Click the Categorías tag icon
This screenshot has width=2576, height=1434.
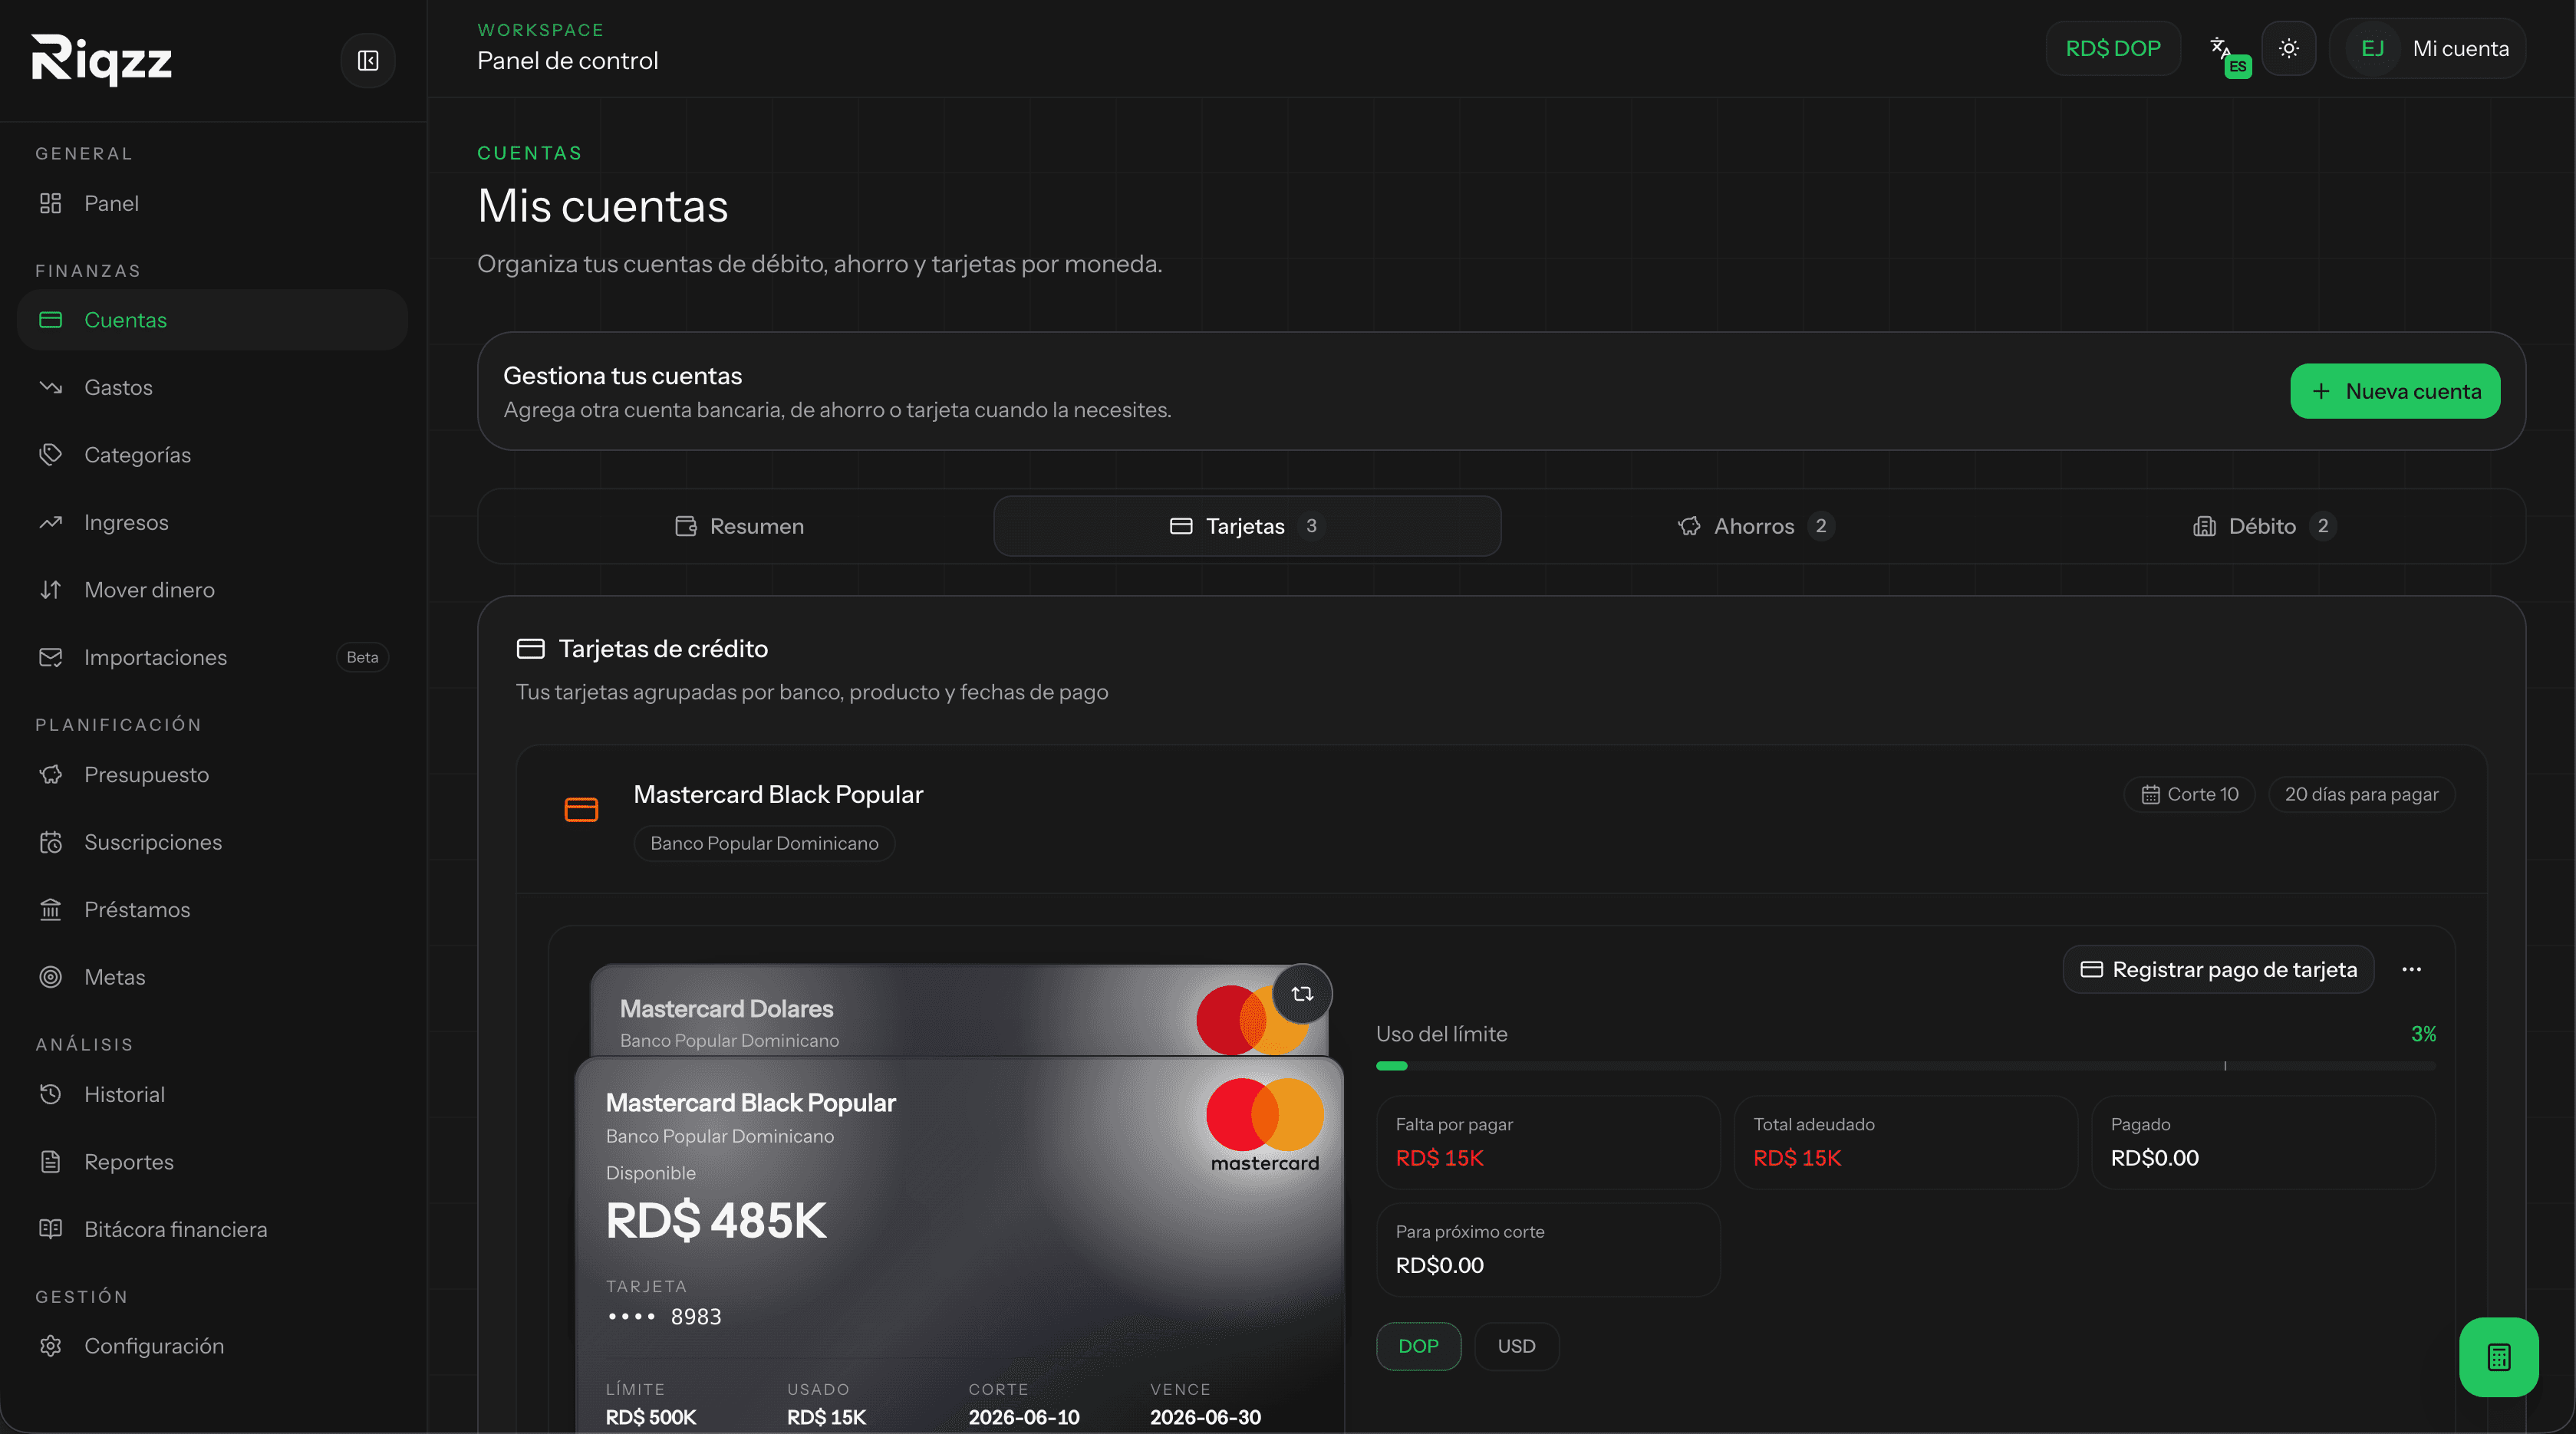[x=51, y=455]
